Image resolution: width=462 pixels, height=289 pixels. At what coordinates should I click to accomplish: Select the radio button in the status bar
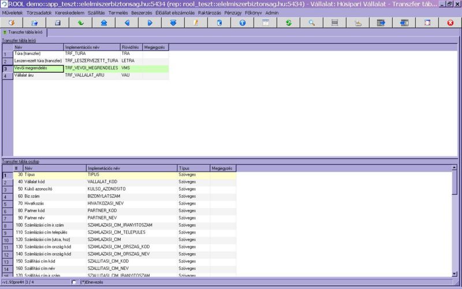(74, 282)
